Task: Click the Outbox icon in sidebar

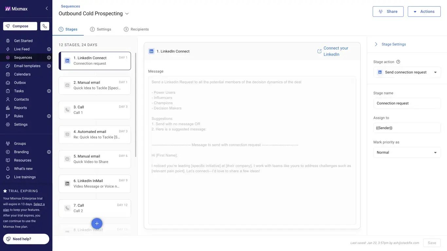Action: (x=8, y=83)
